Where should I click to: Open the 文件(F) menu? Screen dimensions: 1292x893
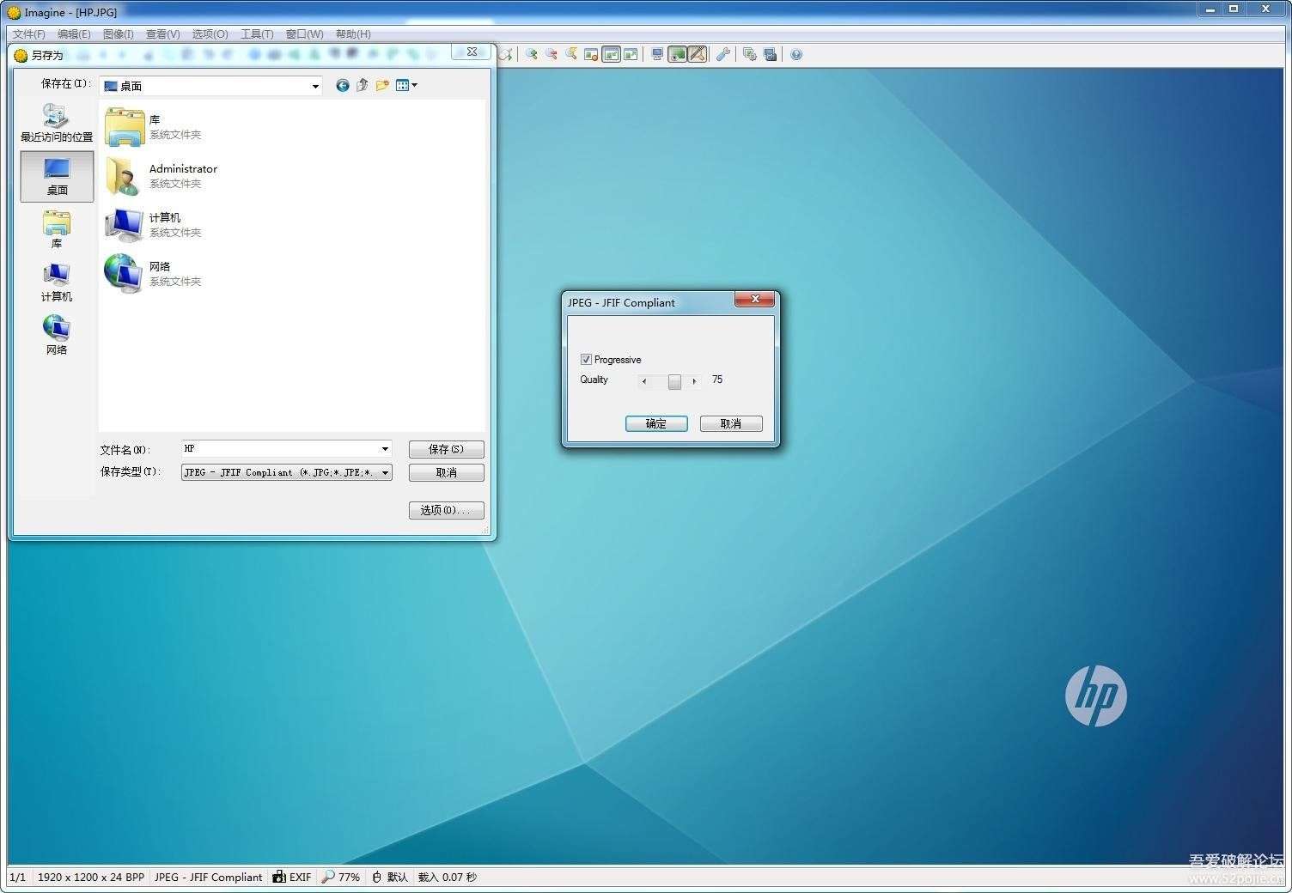28,34
